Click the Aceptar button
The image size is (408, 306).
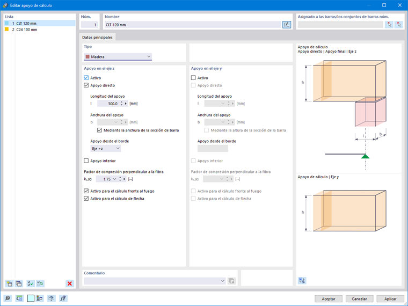(x=329, y=298)
